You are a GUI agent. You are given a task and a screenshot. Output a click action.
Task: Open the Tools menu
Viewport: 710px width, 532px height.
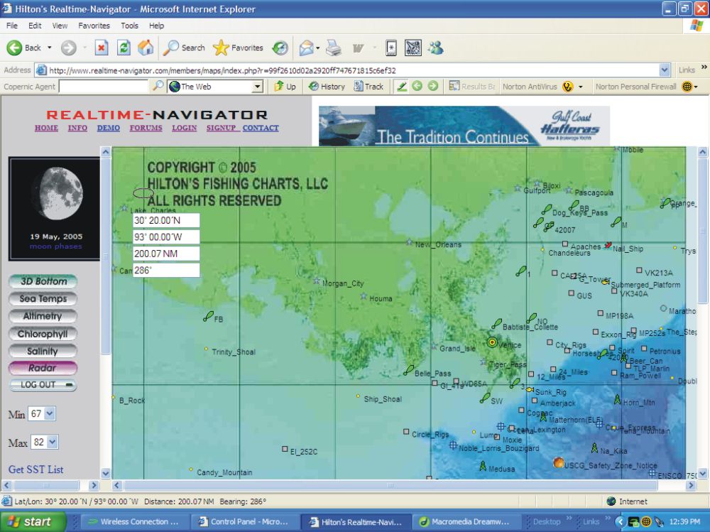(x=129, y=26)
